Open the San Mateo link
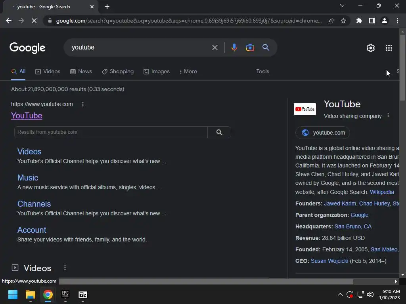The image size is (406, 304). [384, 249]
